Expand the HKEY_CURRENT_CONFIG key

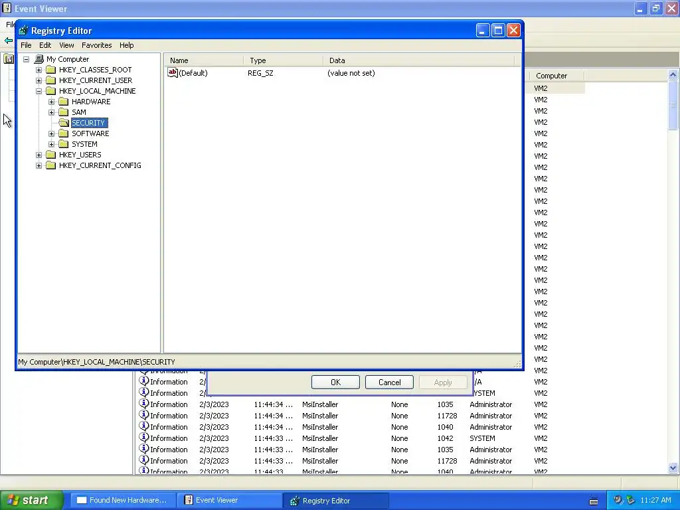click(39, 165)
